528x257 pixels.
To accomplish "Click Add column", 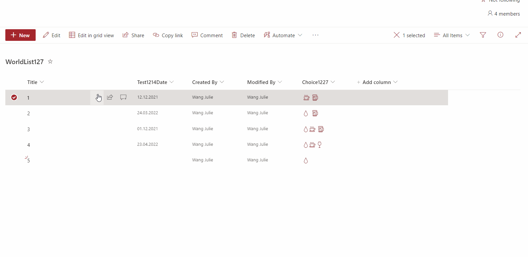I will click(x=377, y=82).
